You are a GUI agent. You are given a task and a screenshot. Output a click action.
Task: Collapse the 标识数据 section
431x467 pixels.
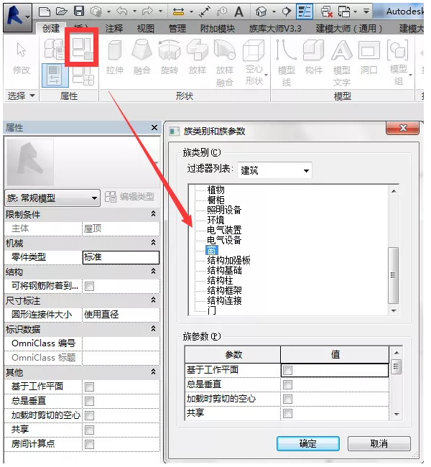point(153,329)
